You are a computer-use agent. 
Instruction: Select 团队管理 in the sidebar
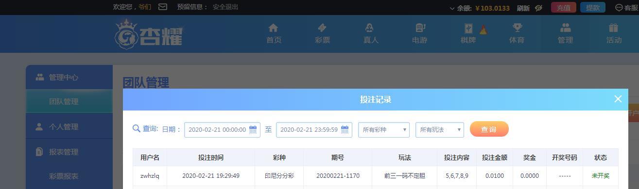tap(64, 102)
